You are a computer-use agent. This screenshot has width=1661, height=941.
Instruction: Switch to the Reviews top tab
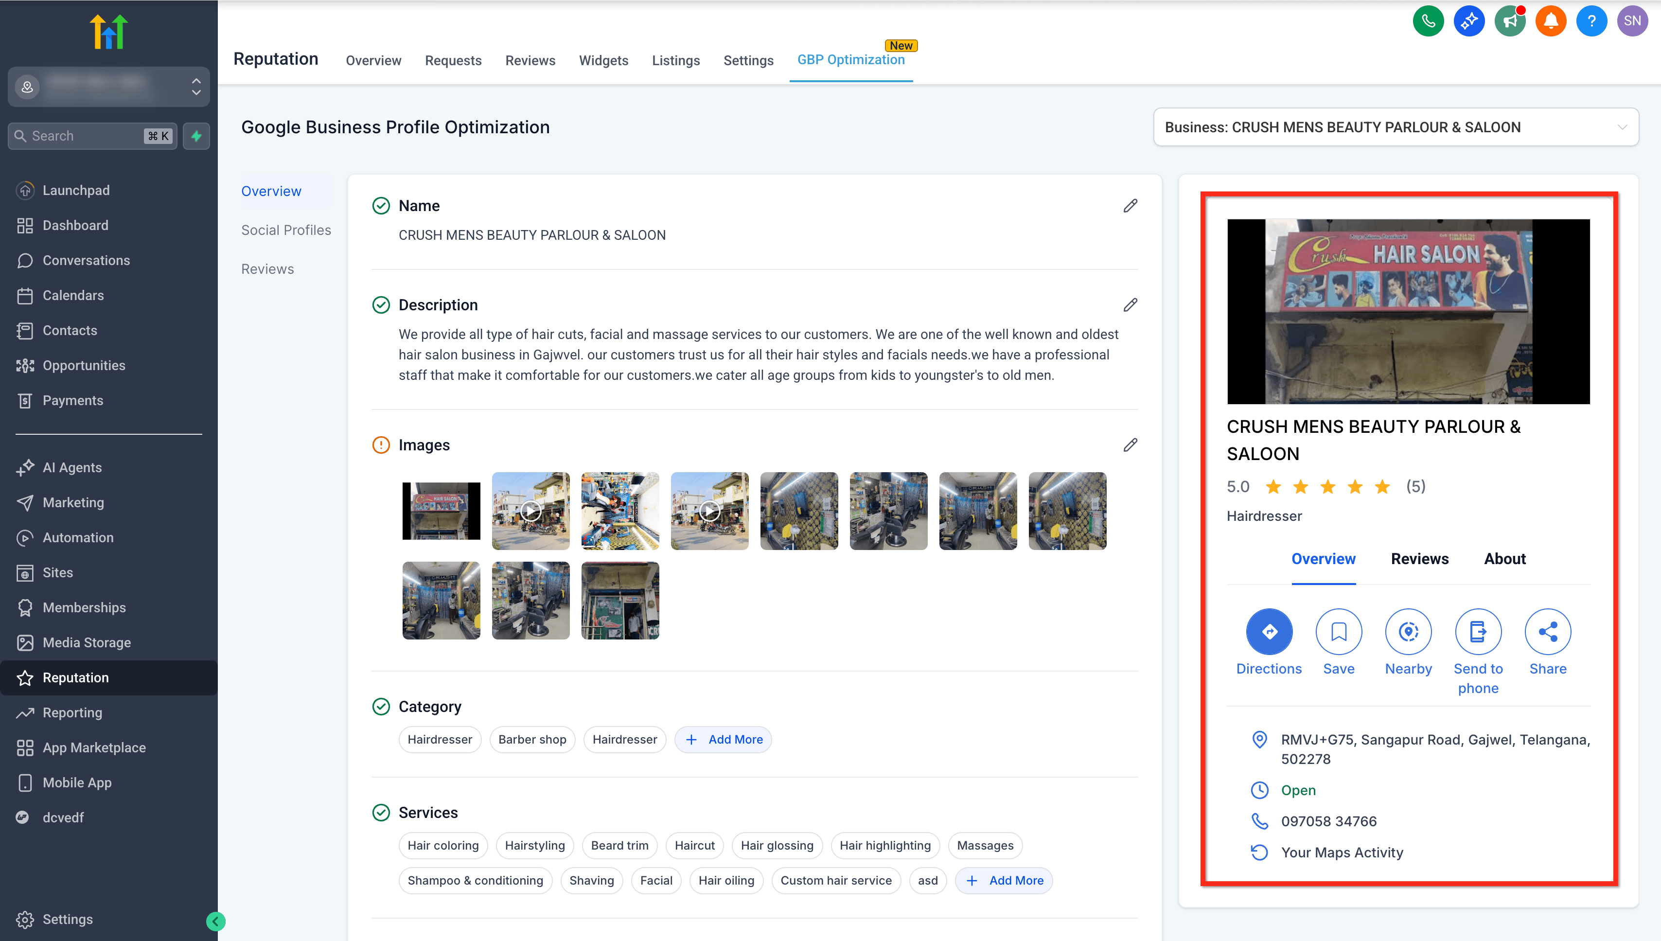tap(530, 60)
